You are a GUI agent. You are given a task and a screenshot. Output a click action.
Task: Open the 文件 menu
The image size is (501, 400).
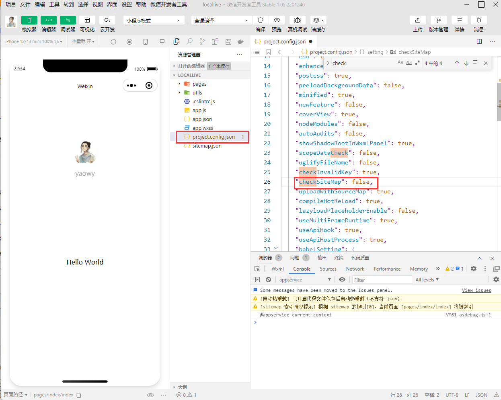coord(25,4)
